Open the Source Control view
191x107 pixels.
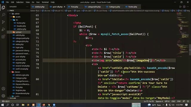3,22
